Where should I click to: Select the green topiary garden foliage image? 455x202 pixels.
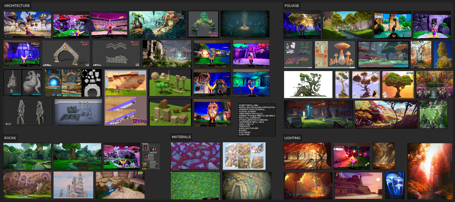click(347, 25)
